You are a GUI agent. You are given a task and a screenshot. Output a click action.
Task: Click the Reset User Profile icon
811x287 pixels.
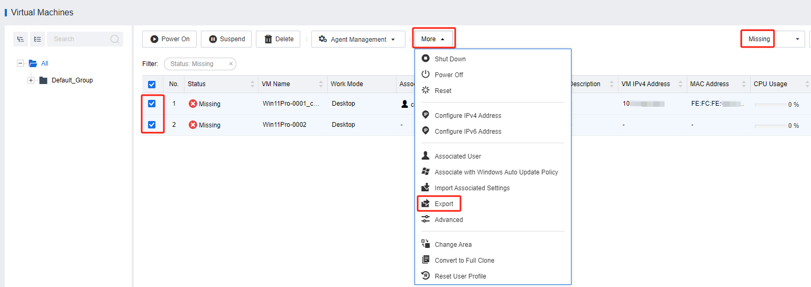click(426, 276)
